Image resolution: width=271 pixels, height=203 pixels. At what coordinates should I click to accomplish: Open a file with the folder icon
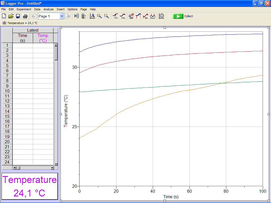pos(11,16)
